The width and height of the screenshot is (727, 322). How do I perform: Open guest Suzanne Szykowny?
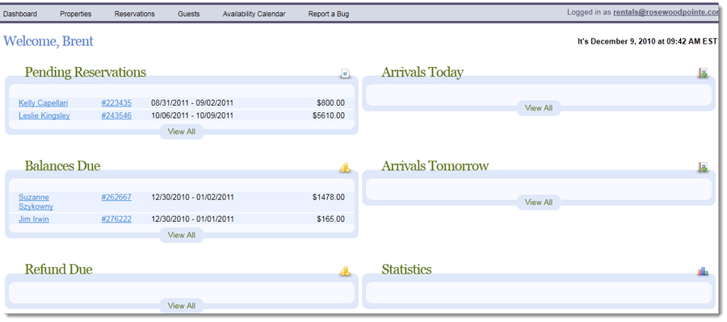point(36,202)
